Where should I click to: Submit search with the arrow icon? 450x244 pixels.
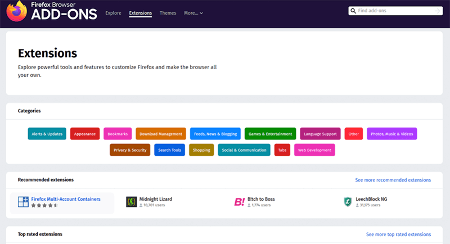point(437,11)
